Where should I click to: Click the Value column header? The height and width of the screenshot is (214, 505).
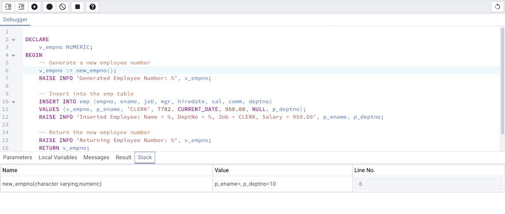(x=282, y=170)
